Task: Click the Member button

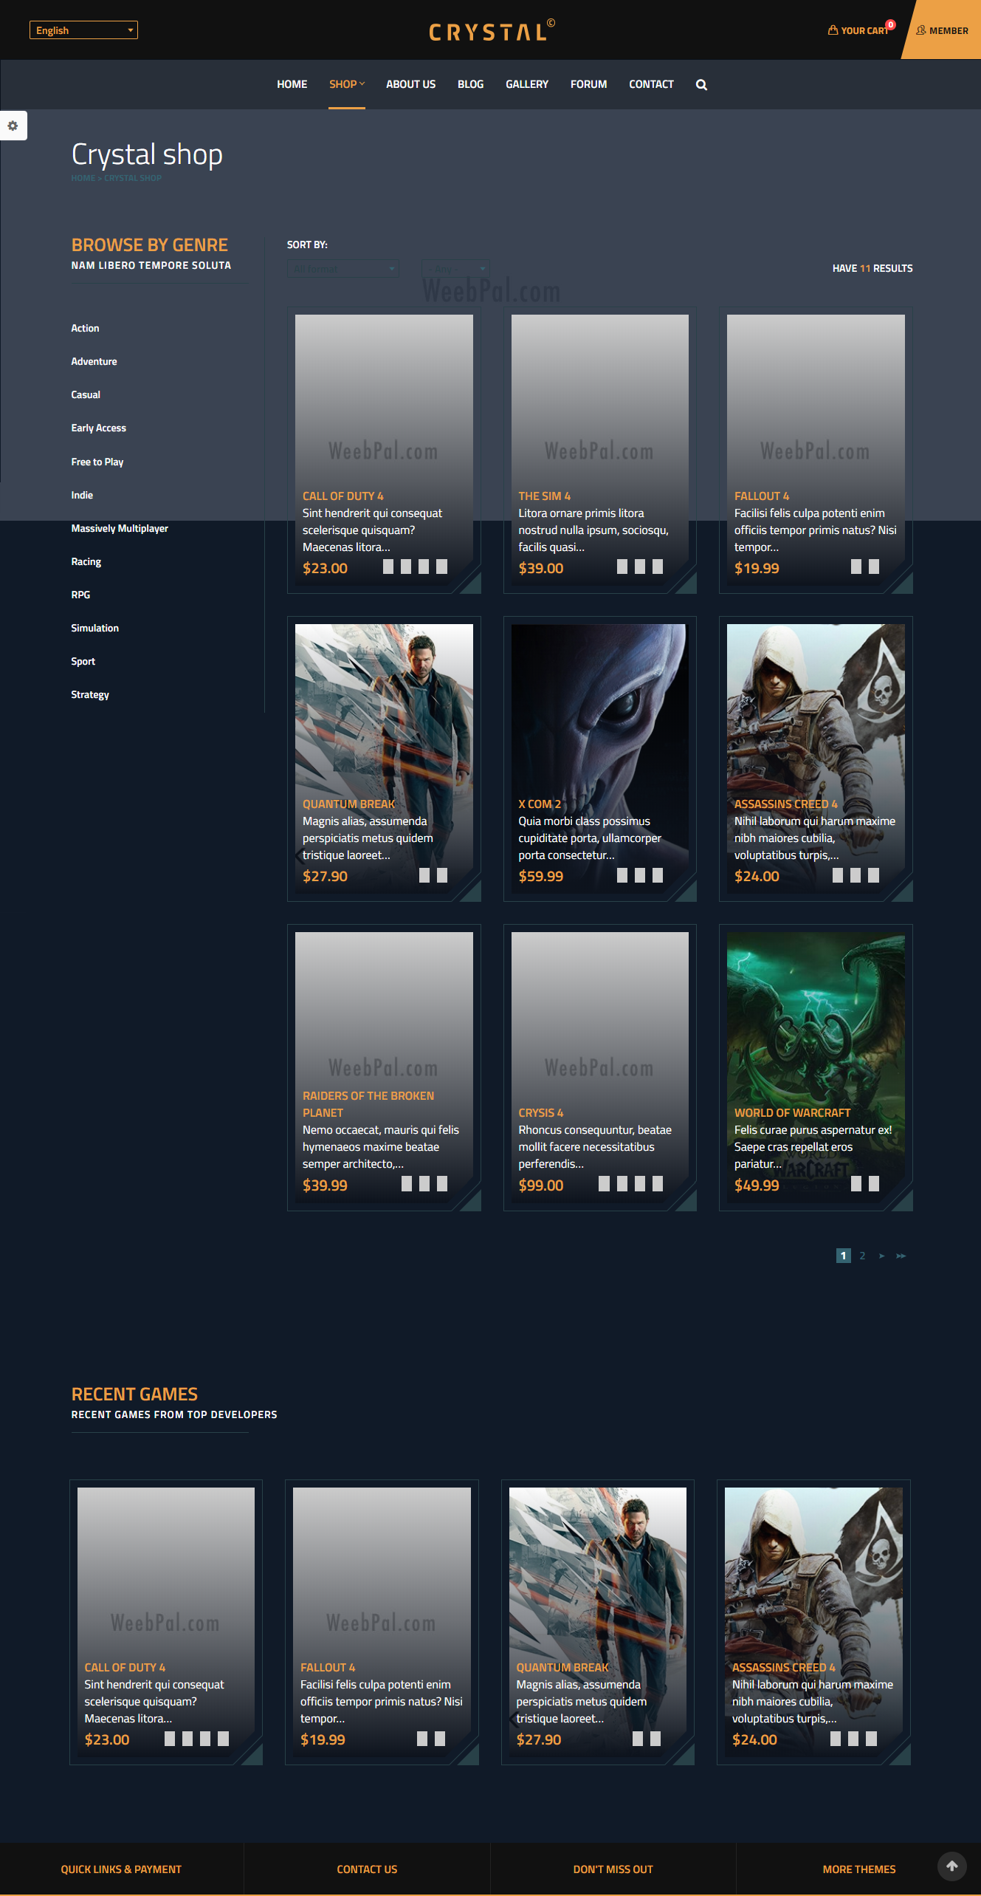Action: pos(943,30)
